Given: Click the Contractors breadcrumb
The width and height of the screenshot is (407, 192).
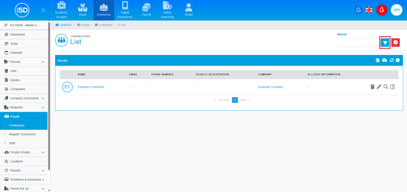Looking at the screenshot, I should click(103, 25).
